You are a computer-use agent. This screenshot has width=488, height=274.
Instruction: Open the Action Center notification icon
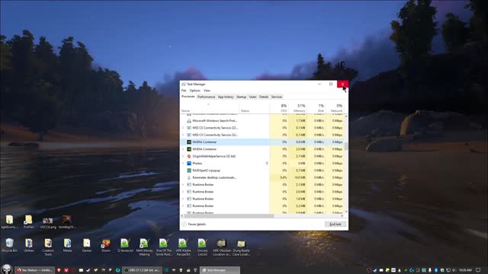point(478,270)
